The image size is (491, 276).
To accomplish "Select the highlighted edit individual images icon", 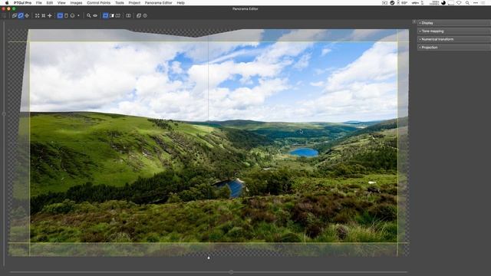I will pyautogui.click(x=21, y=15).
